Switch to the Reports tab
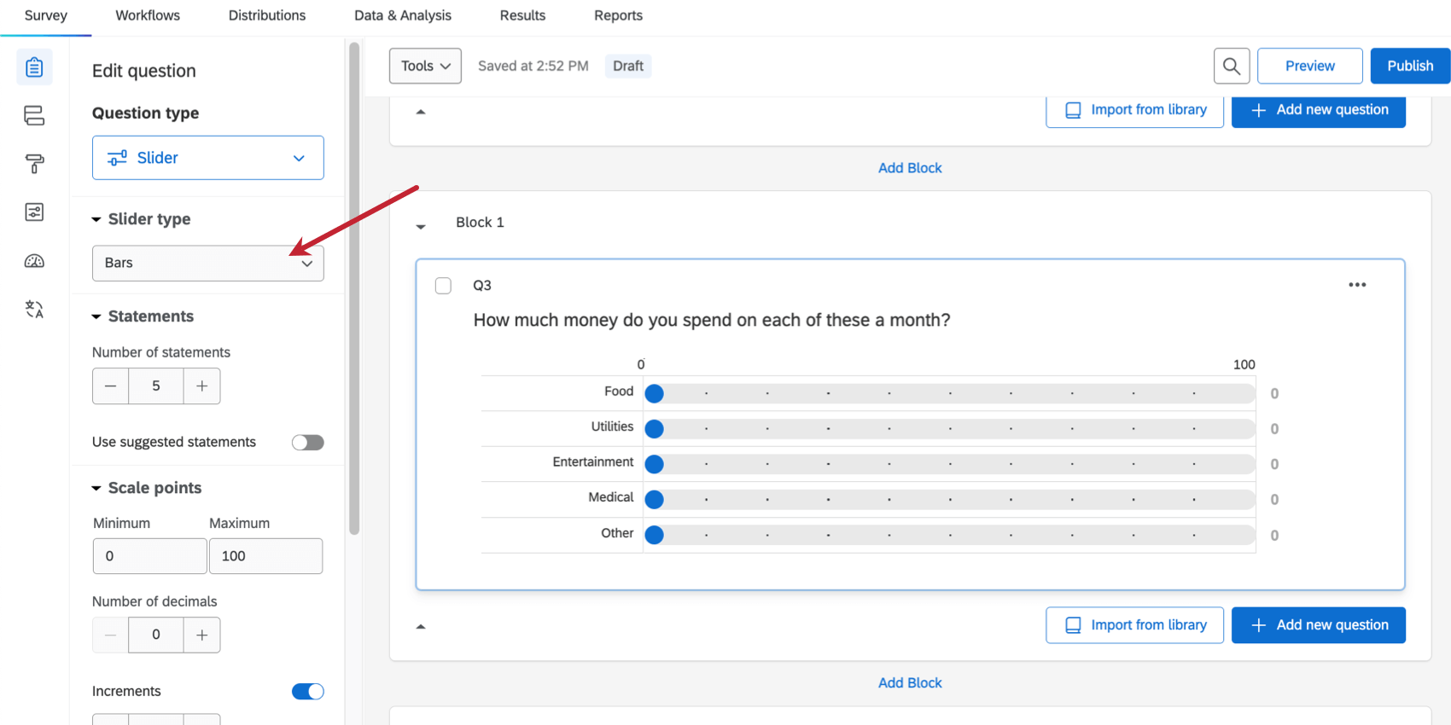1451x725 pixels. (x=619, y=15)
